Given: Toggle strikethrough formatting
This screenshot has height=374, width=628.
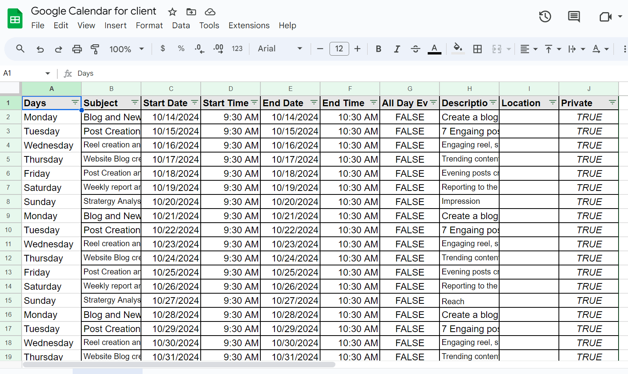Looking at the screenshot, I should coord(415,49).
